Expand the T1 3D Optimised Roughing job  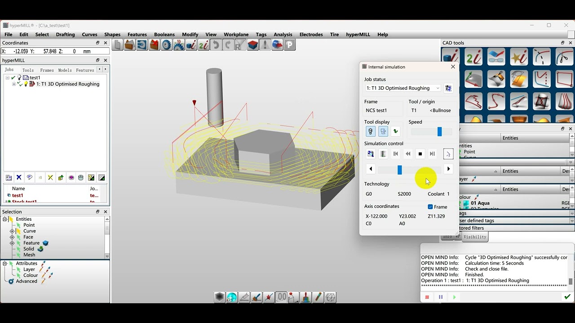[x=13, y=84]
